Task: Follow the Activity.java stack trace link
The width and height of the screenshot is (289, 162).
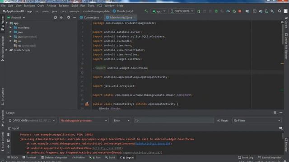Action: (x=107, y=148)
